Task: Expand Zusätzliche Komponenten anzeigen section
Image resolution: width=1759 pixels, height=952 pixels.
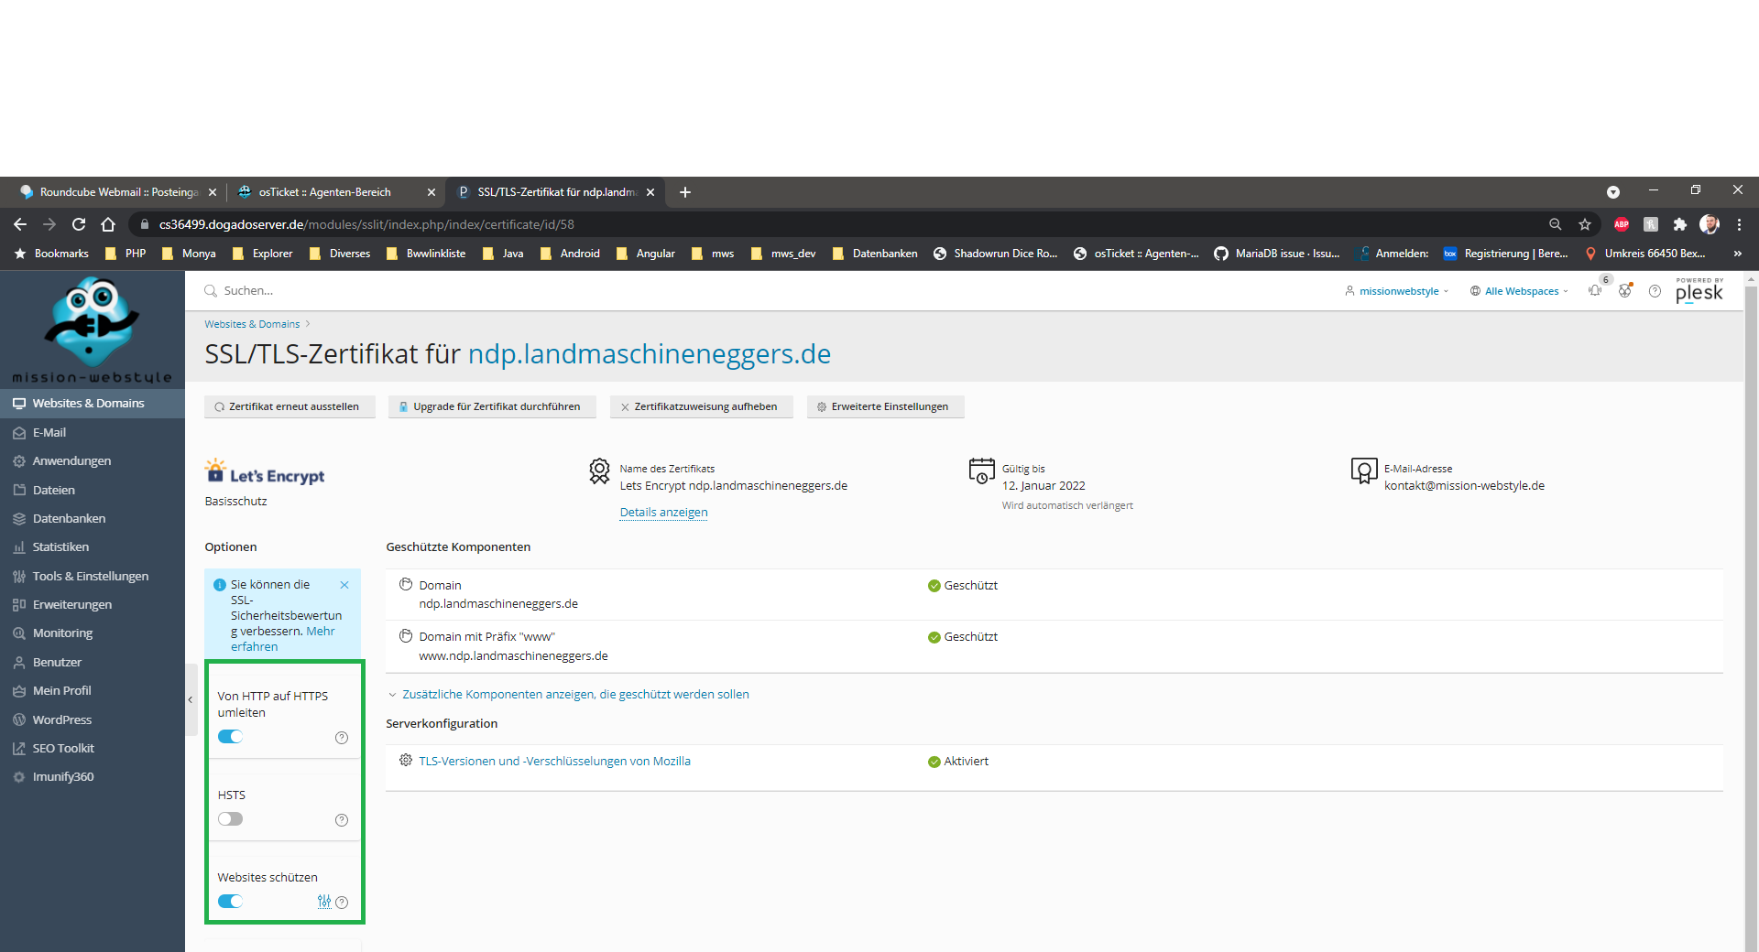Action: [x=574, y=695]
